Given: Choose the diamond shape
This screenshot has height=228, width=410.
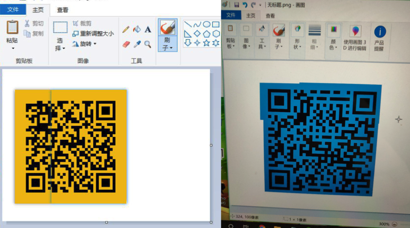Looking at the screenshot, I should [197, 34].
